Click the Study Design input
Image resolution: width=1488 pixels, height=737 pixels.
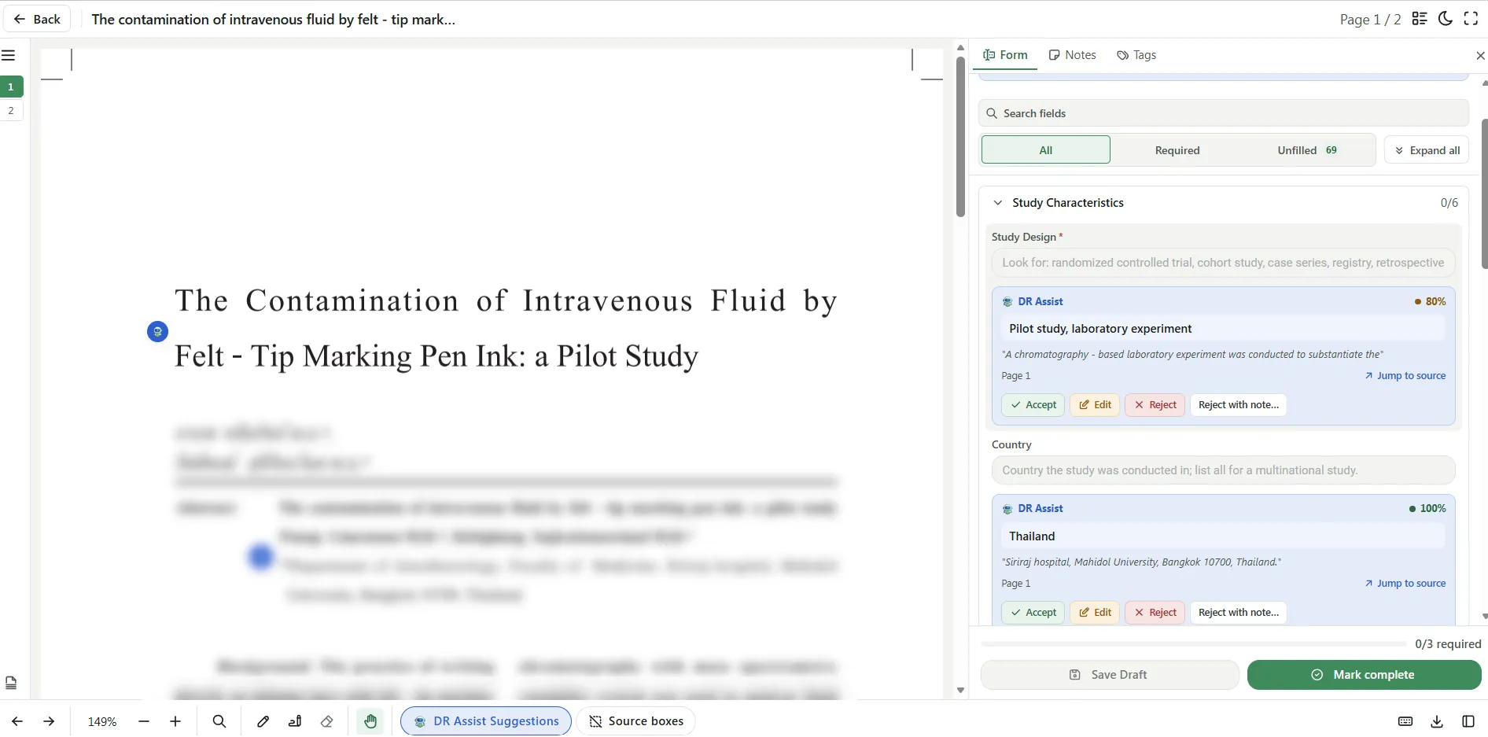1223,263
